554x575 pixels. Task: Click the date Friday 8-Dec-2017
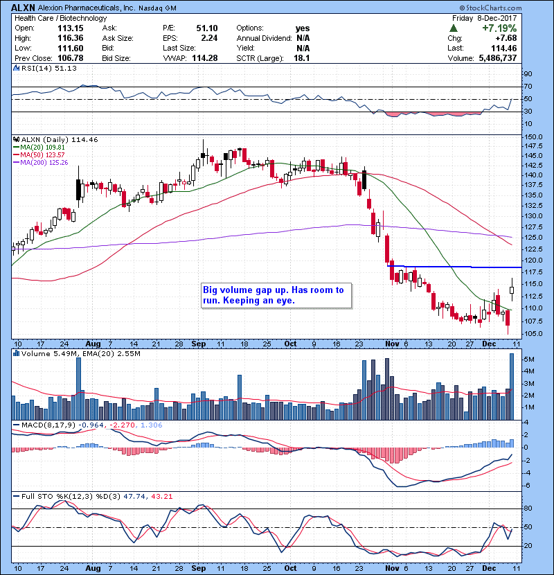[484, 18]
